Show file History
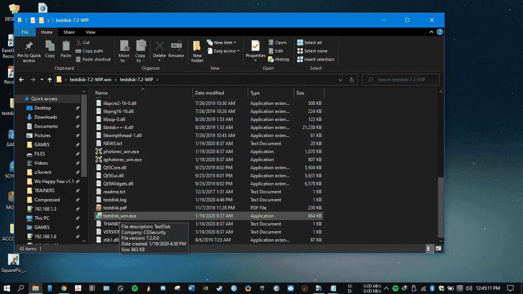 [278, 59]
